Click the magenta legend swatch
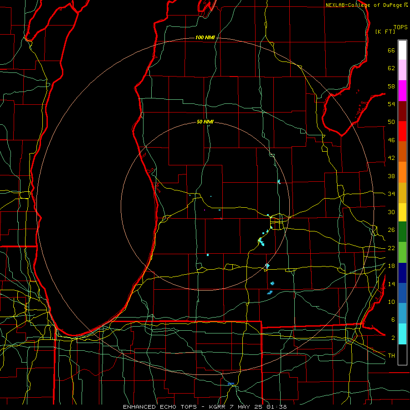The image size is (410, 410). (x=402, y=91)
